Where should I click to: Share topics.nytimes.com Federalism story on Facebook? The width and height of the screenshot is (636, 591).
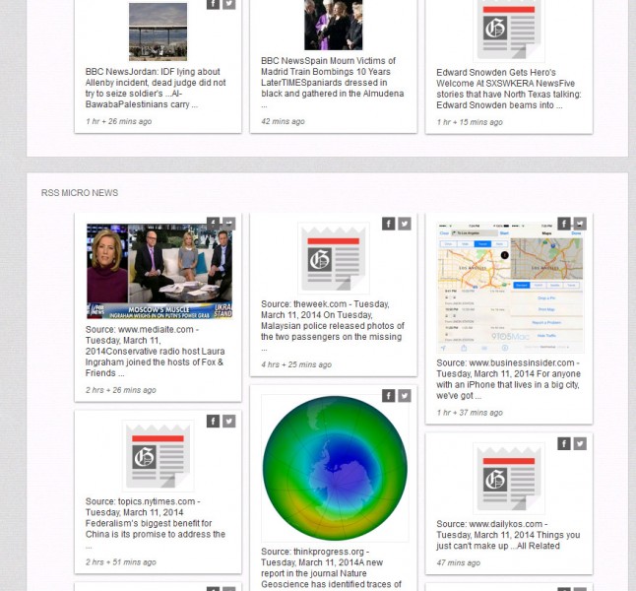pos(213,421)
